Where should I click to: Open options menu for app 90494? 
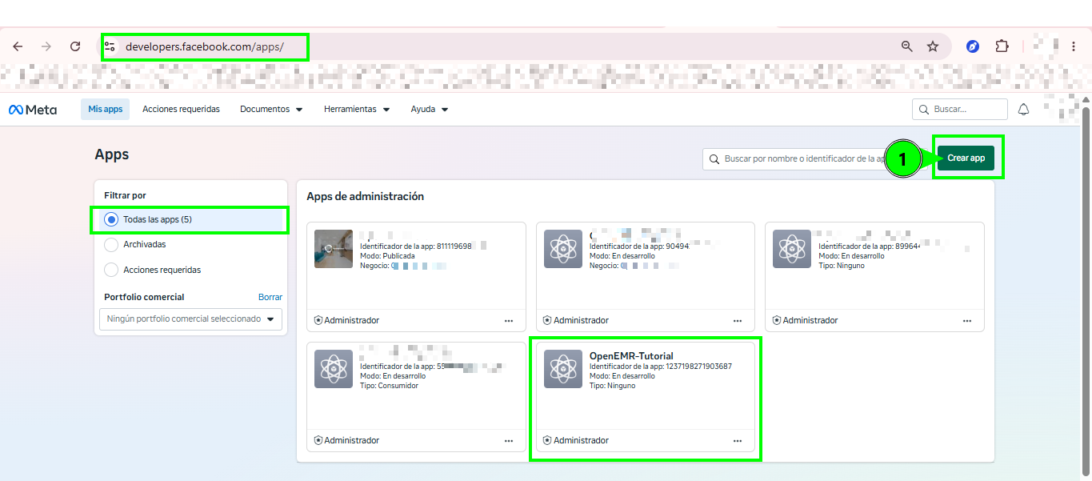(x=738, y=321)
